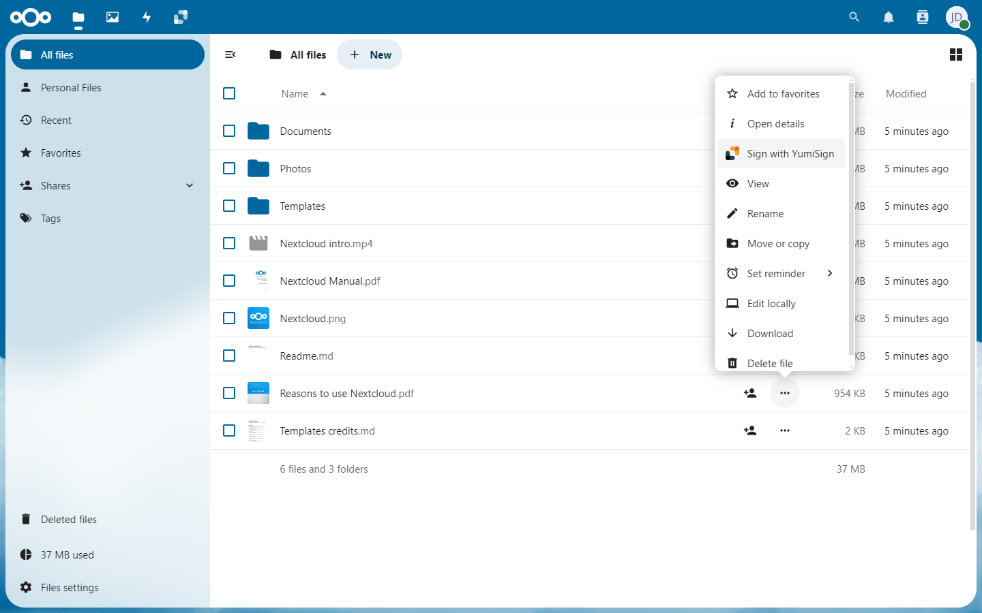Open the notifications bell icon

pyautogui.click(x=889, y=17)
